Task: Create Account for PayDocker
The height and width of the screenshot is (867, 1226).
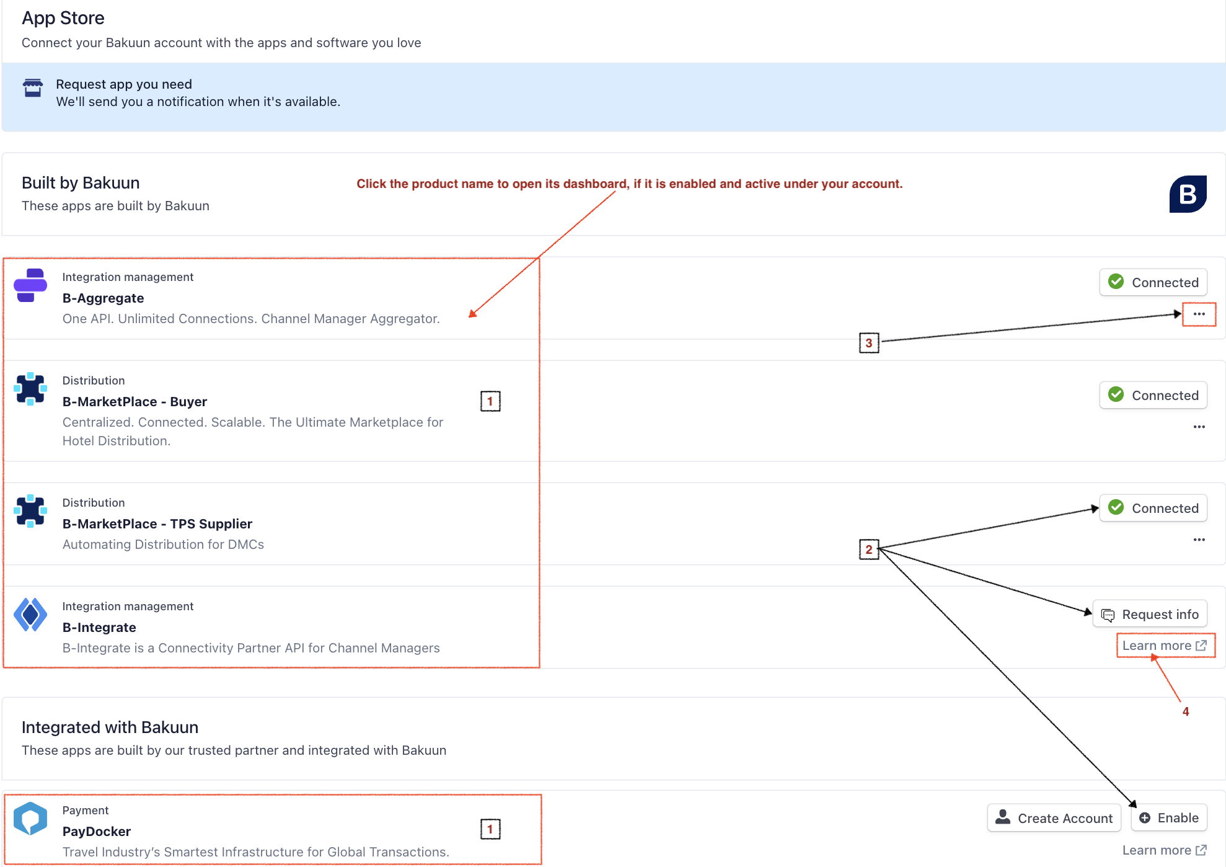Action: coord(1054,818)
